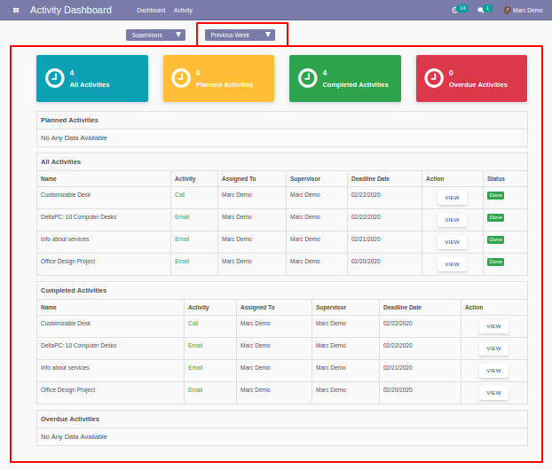Click No Any Data Available under Planned Activities
This screenshot has height=470, width=552.
click(74, 138)
